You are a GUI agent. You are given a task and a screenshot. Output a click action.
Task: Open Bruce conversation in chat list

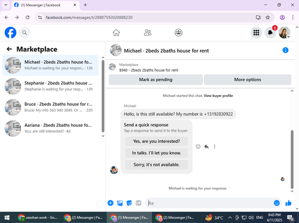click(50, 107)
